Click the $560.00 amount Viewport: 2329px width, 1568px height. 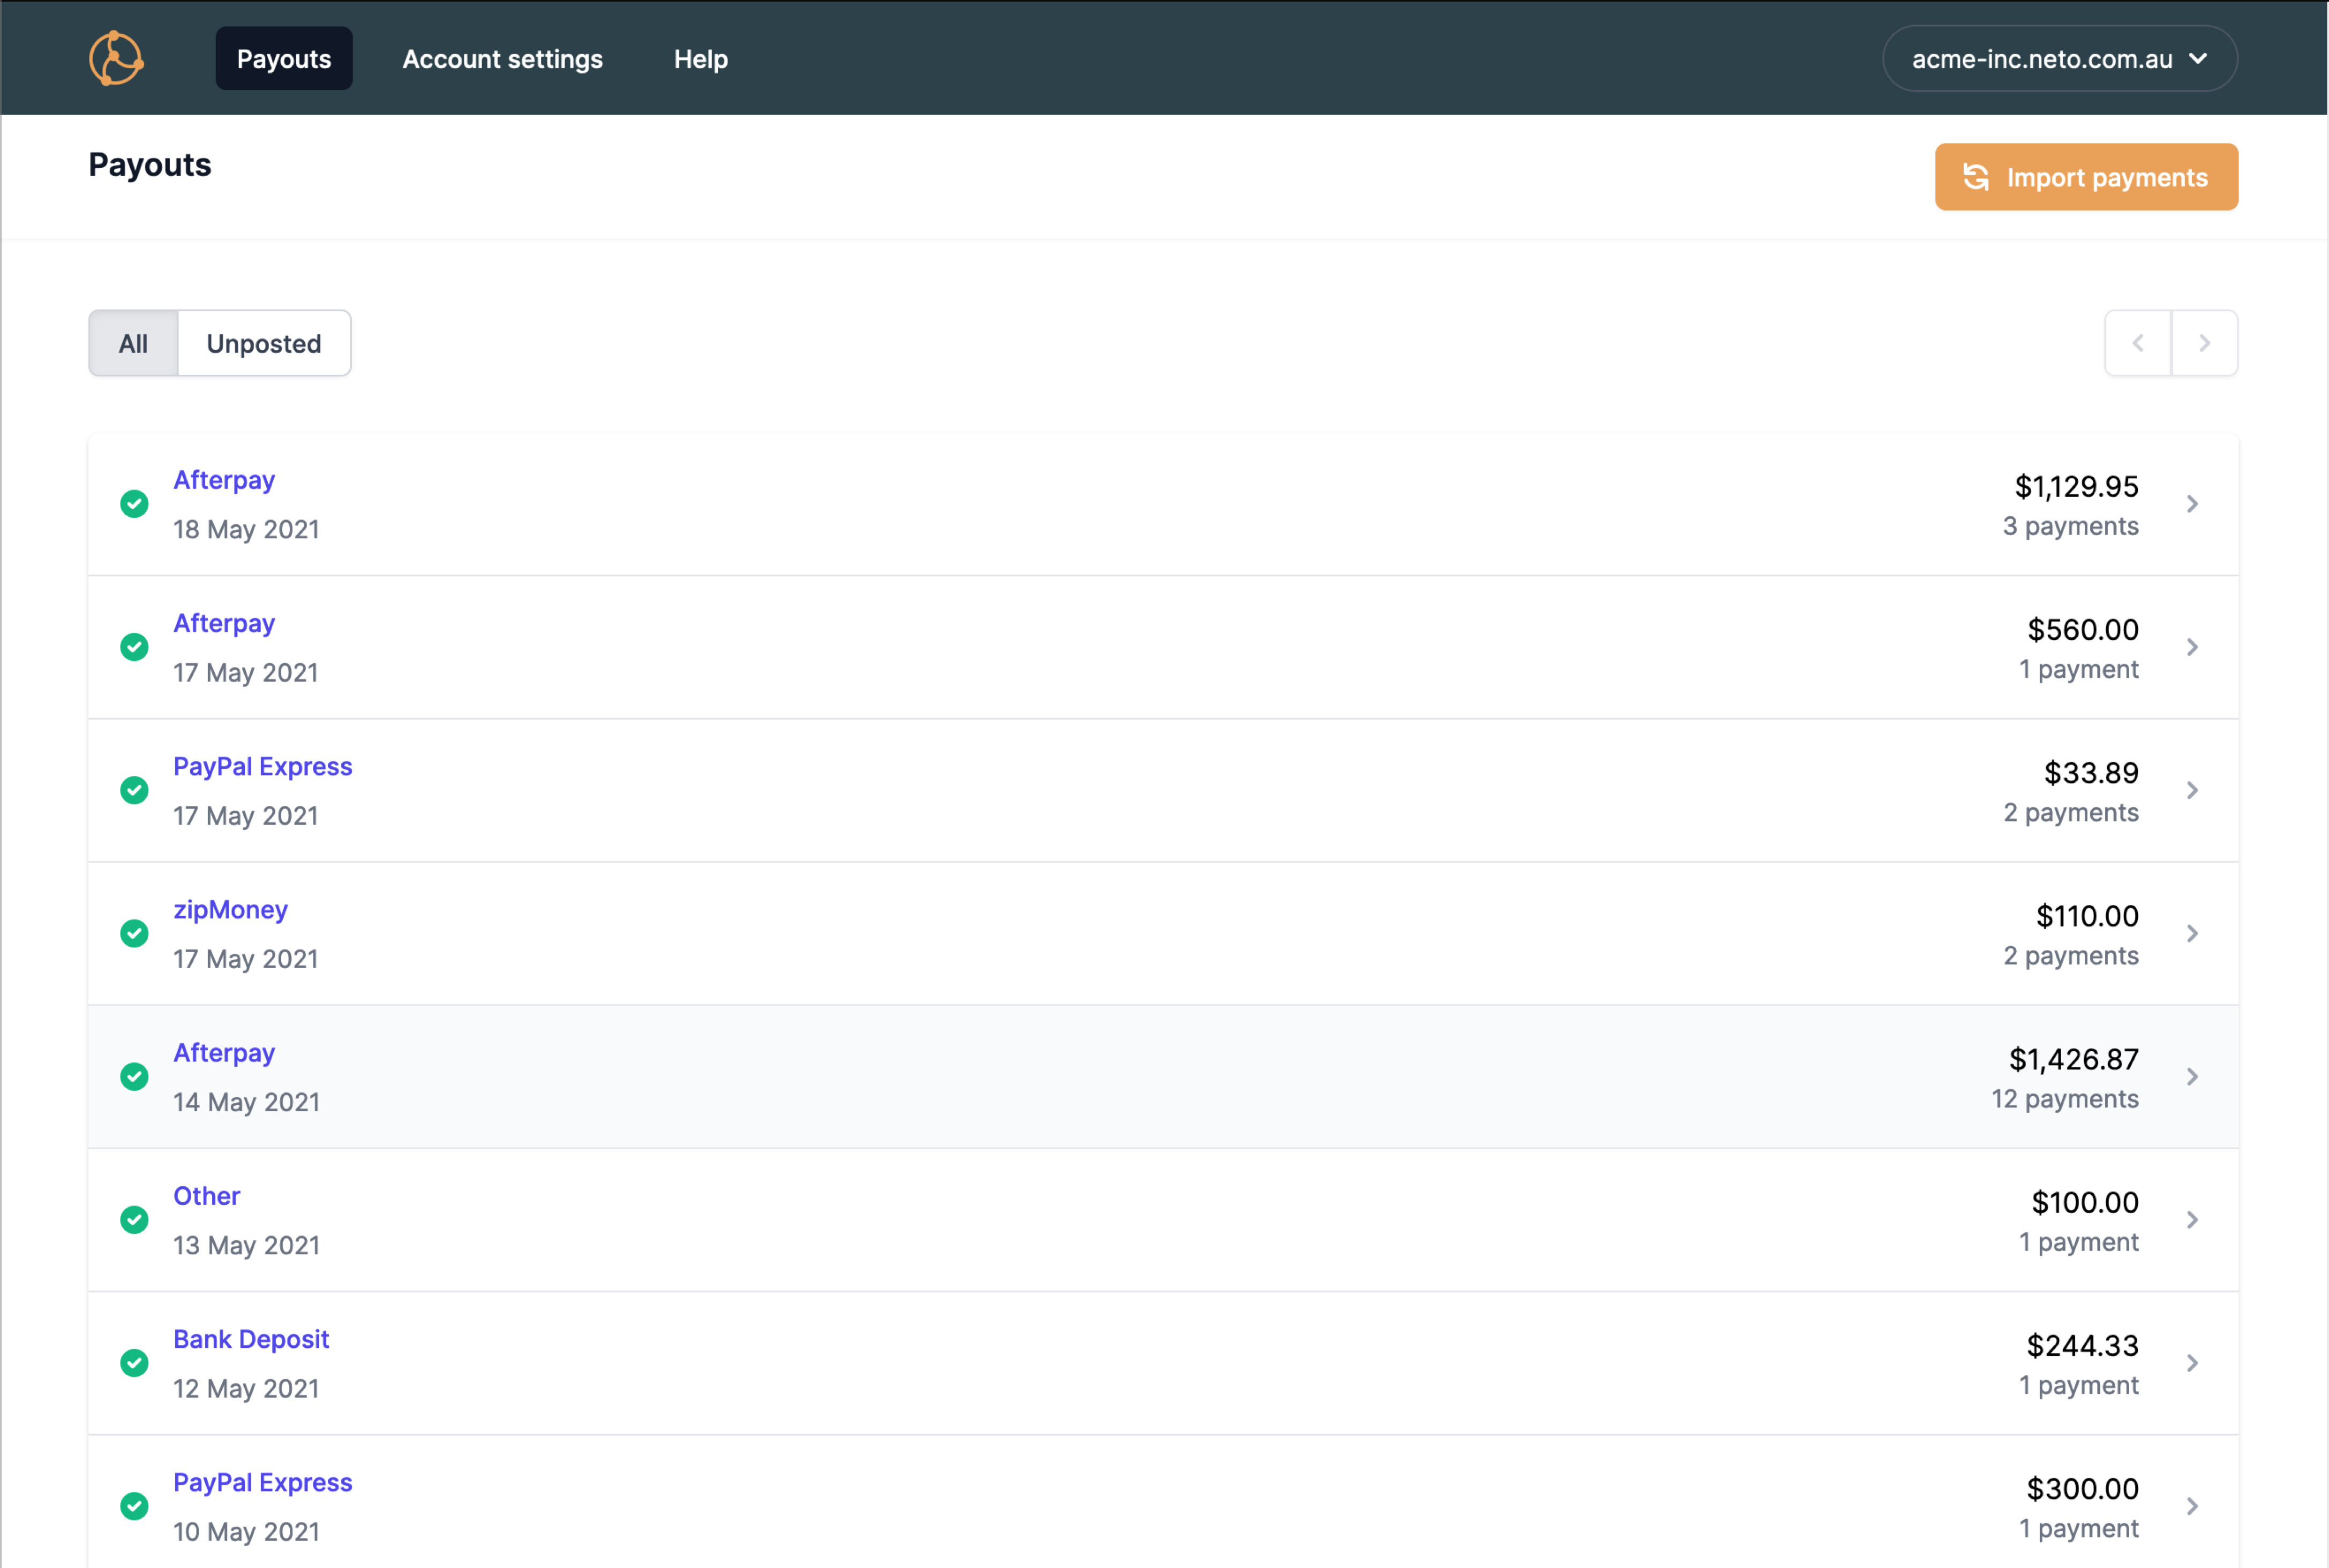pos(2082,629)
